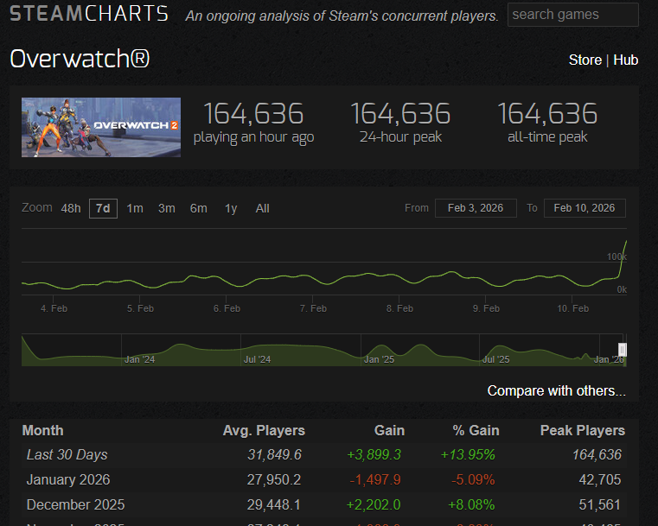
Task: Click the Jul '24 area of the navigator
Action: pos(258,359)
